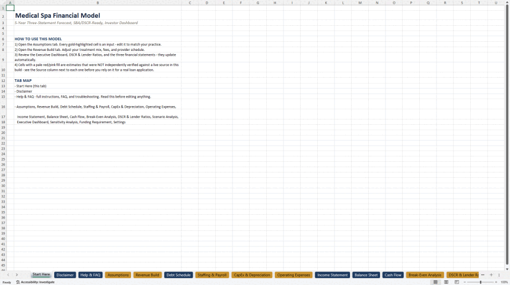Viewport: 510px width, 285px height.
Task: Select column B header
Action: coord(98,3)
